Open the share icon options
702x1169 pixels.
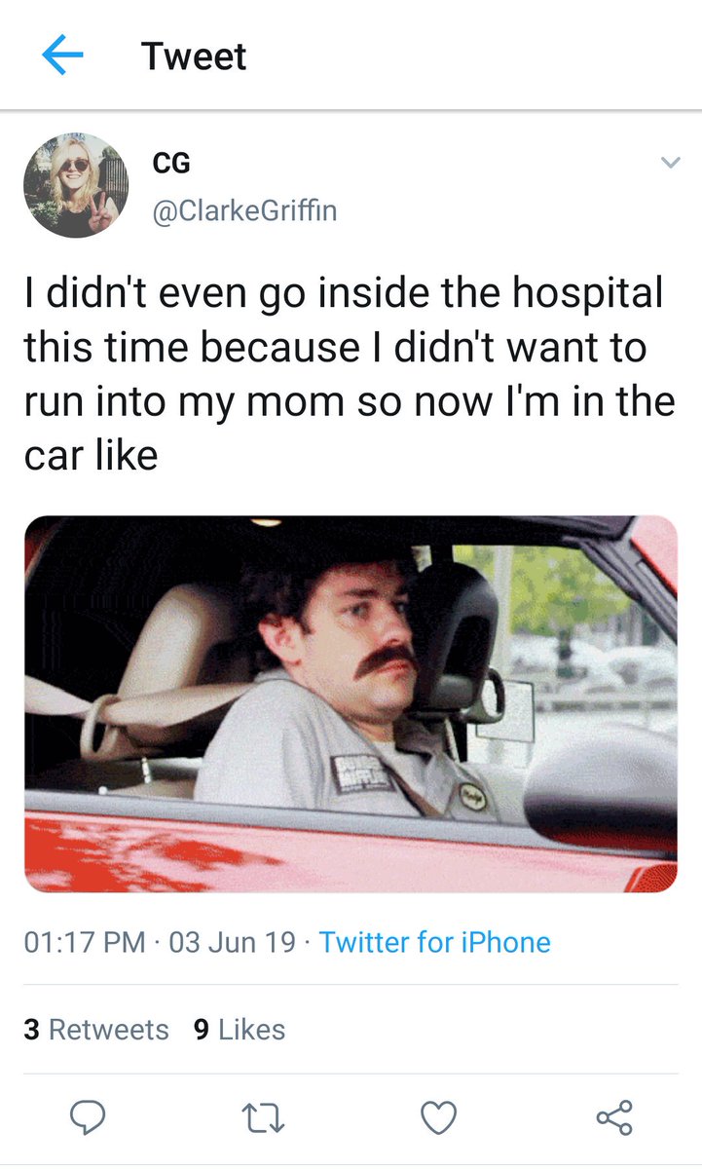coord(613,1116)
